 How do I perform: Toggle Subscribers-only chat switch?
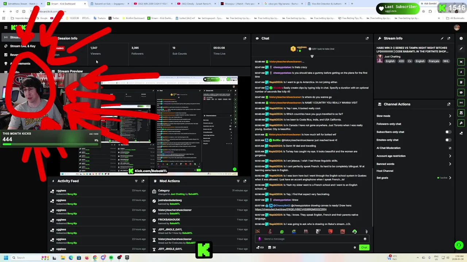pyautogui.click(x=448, y=132)
